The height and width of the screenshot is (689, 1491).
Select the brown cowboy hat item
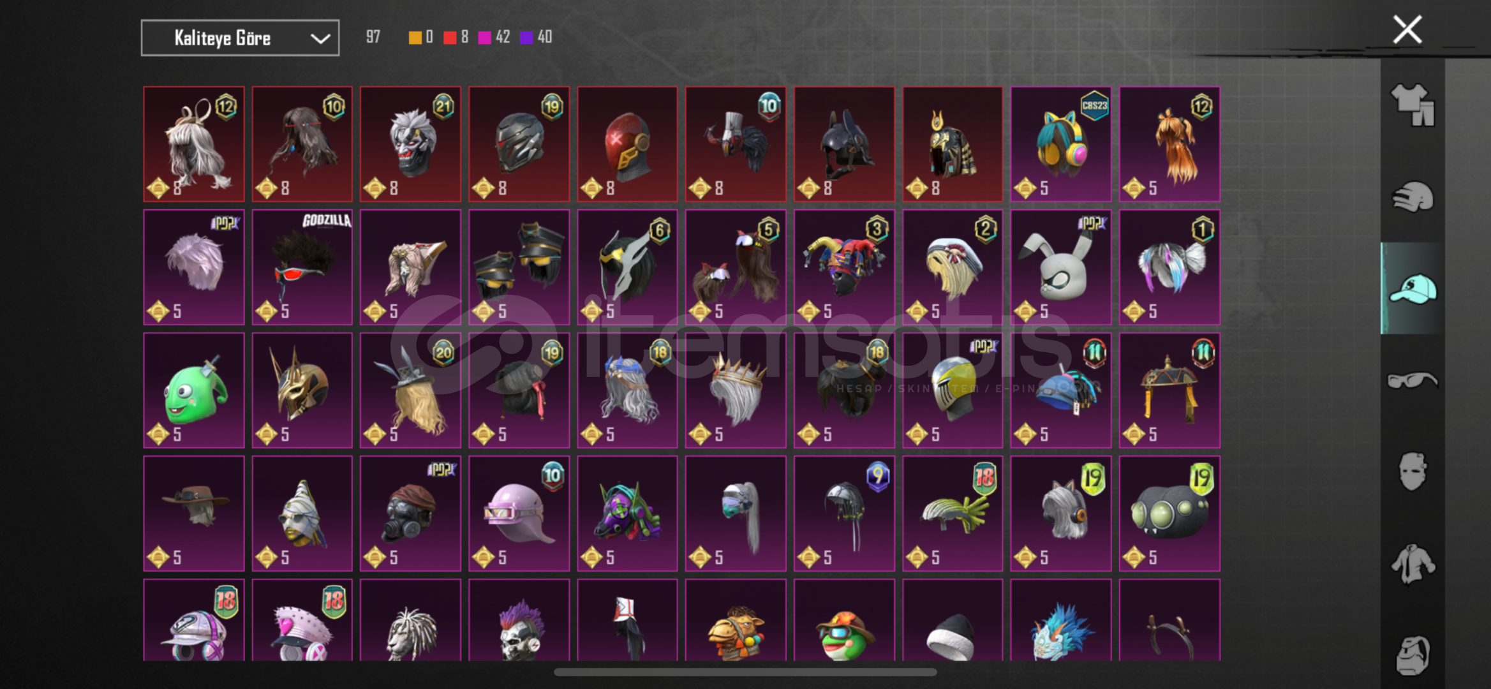[x=194, y=514]
